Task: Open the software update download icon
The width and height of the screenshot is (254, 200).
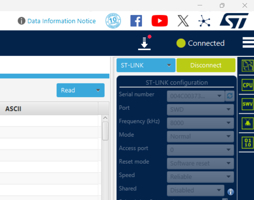Action: pos(145,43)
